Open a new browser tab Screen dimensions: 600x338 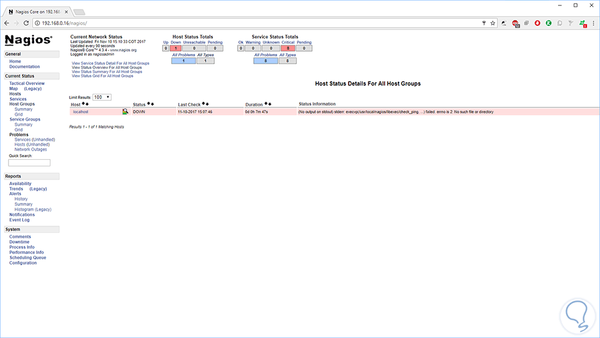(x=79, y=12)
